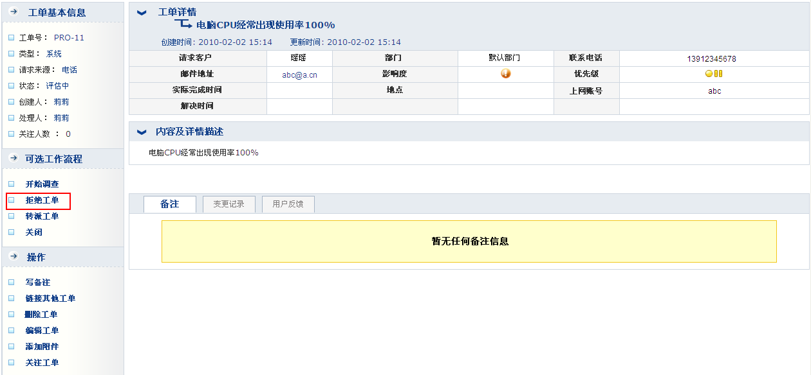Open 删除工单 to delete ticket
Viewport: 811px width, 375px height.
pos(42,315)
